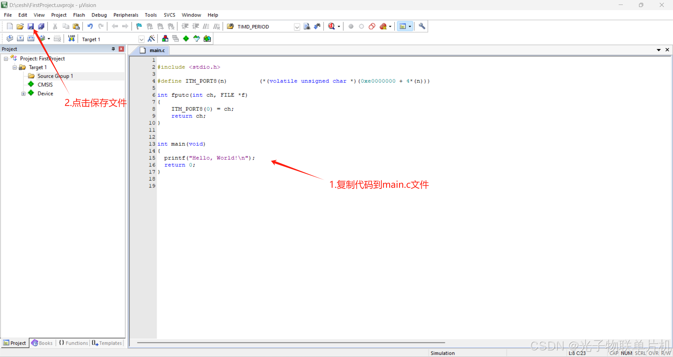Close the main.c editor pane
Image resolution: width=673 pixels, height=357 pixels.
click(x=667, y=50)
